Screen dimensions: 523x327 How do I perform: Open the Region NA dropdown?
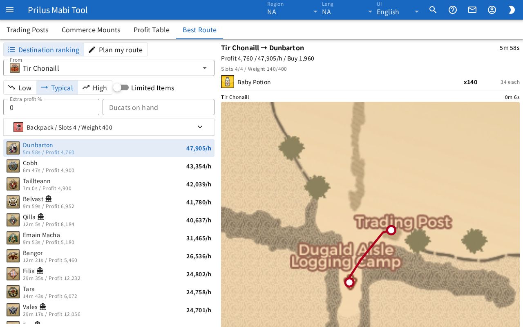click(293, 10)
